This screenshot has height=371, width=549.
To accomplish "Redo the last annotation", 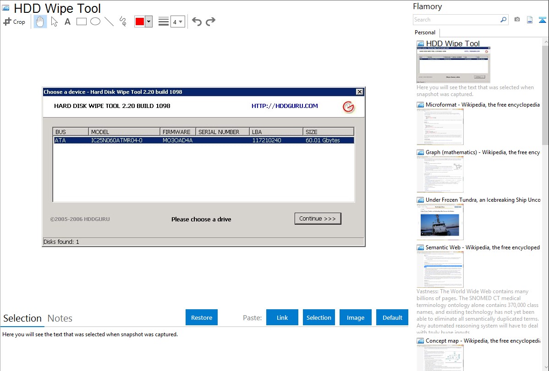I will click(210, 22).
